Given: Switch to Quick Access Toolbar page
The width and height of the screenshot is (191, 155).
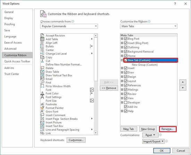Looking at the screenshot, I should [x=17, y=61].
